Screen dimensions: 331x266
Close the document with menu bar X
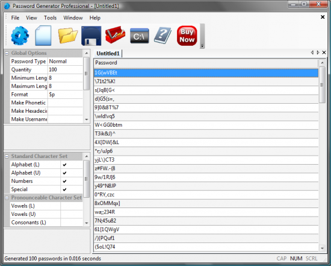click(x=323, y=17)
